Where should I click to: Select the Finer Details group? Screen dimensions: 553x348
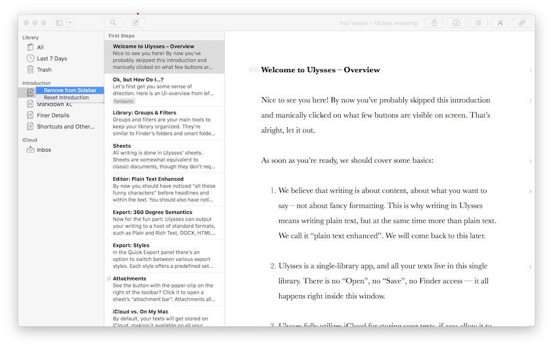[53, 116]
